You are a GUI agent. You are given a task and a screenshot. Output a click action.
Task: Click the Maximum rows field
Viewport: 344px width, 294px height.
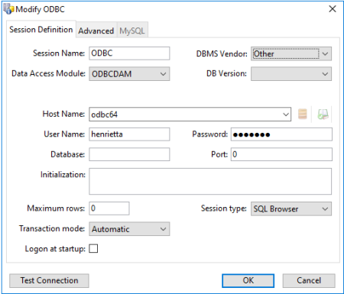[x=109, y=208]
